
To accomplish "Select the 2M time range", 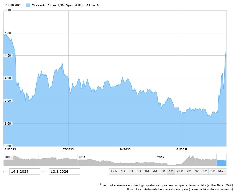I will tap(155, 171).
